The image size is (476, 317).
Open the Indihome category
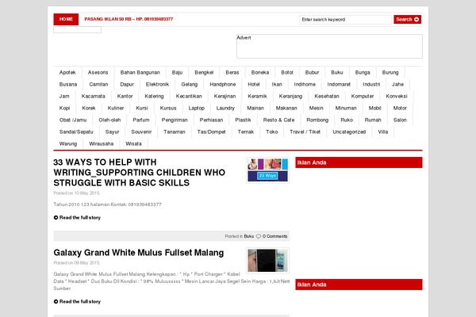click(305, 84)
